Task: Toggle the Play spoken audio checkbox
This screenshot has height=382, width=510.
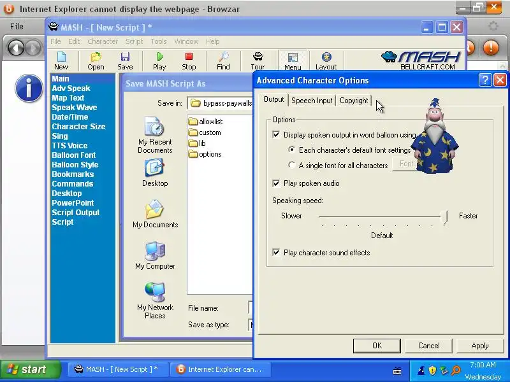Action: (x=276, y=183)
